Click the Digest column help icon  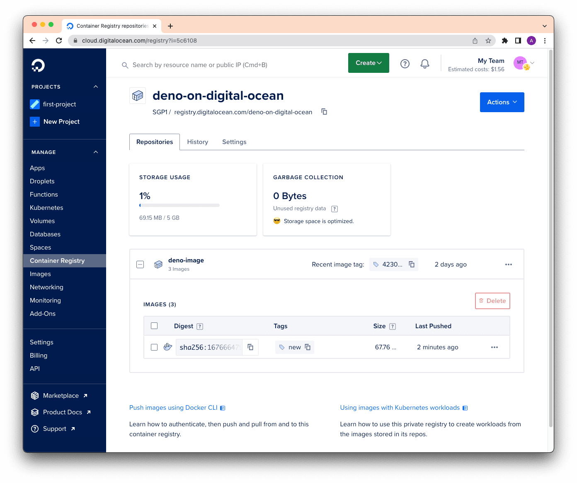pos(200,327)
